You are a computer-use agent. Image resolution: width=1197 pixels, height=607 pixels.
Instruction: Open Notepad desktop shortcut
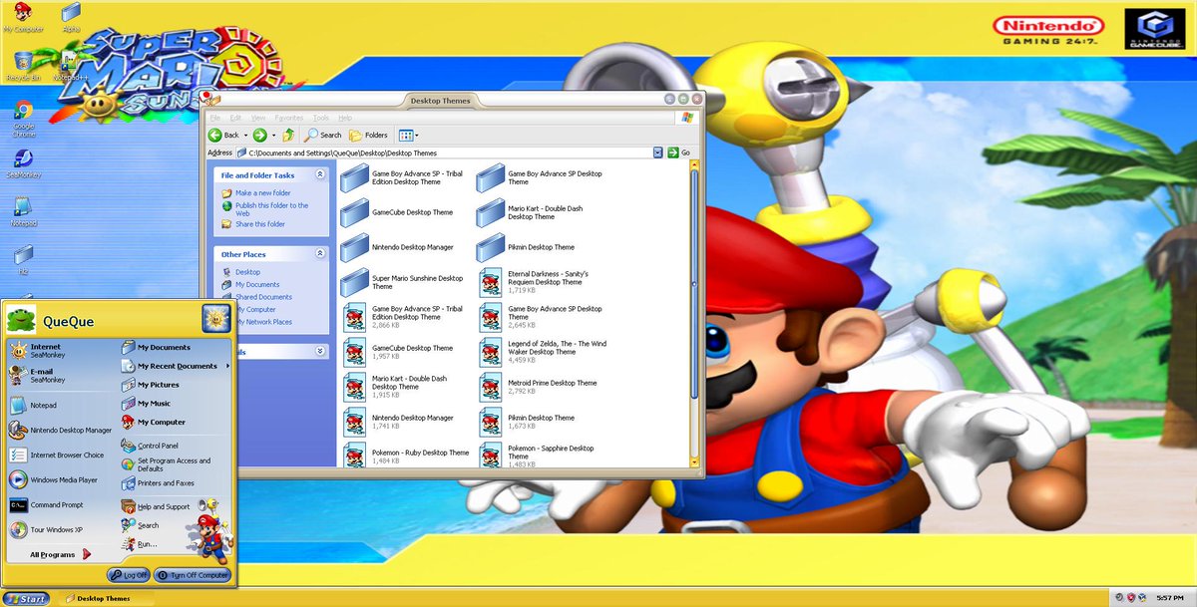(x=23, y=210)
